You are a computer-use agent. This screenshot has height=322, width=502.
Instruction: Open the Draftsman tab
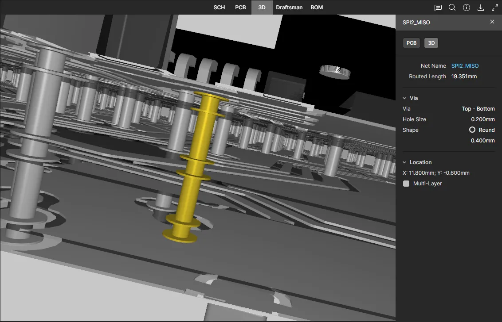coord(289,8)
